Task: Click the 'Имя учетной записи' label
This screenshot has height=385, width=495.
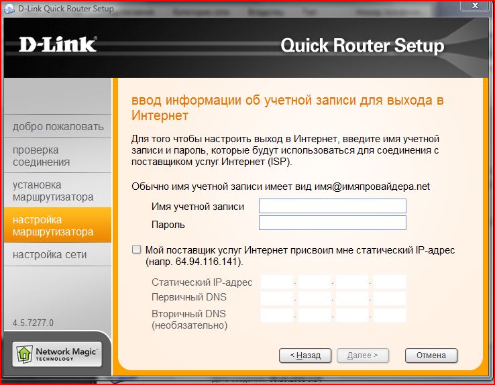Action: click(x=198, y=207)
